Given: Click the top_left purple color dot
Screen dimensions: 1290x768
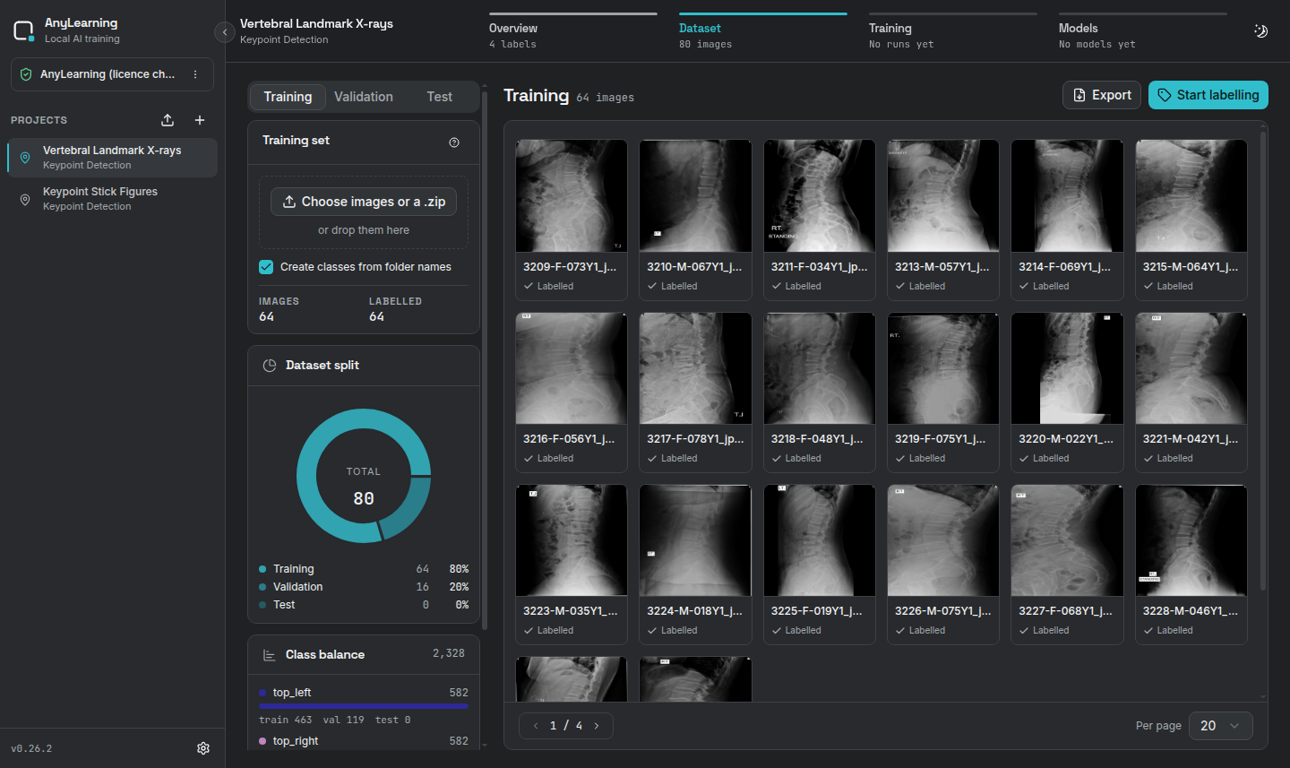Looking at the screenshot, I should point(262,693).
